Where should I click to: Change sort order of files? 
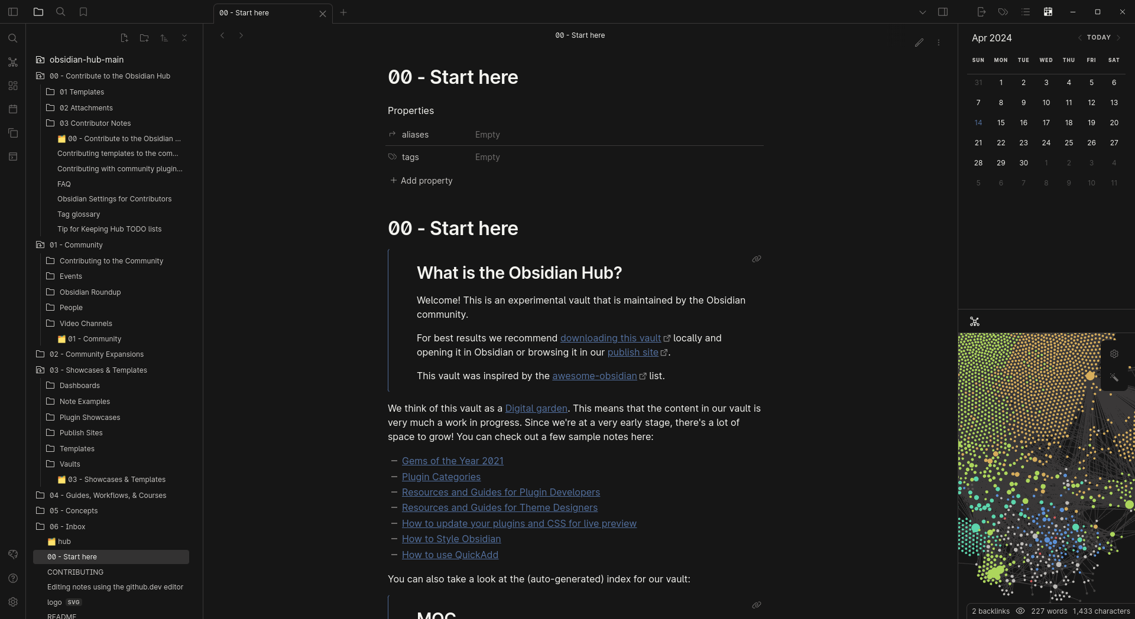click(x=164, y=38)
